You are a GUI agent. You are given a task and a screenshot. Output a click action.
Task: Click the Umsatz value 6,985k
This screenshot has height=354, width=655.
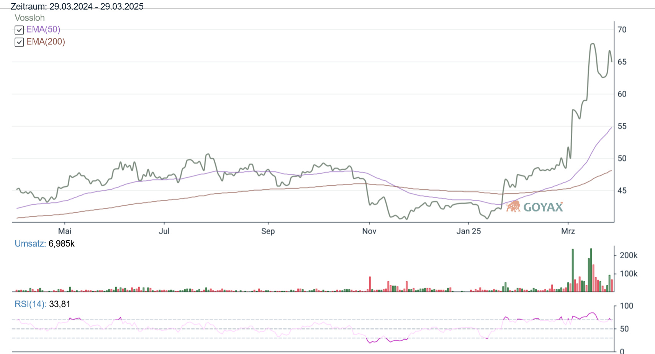click(62, 244)
